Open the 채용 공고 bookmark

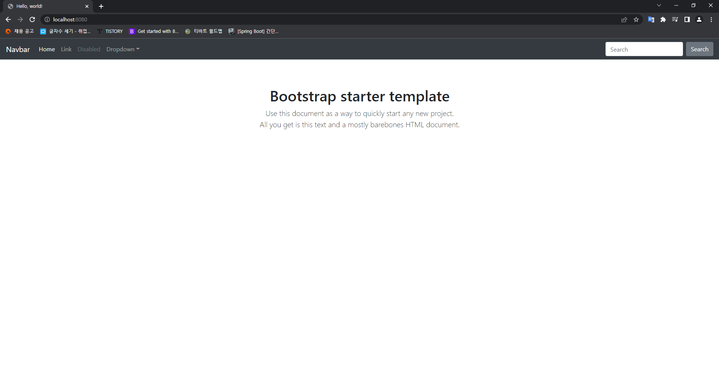(19, 31)
